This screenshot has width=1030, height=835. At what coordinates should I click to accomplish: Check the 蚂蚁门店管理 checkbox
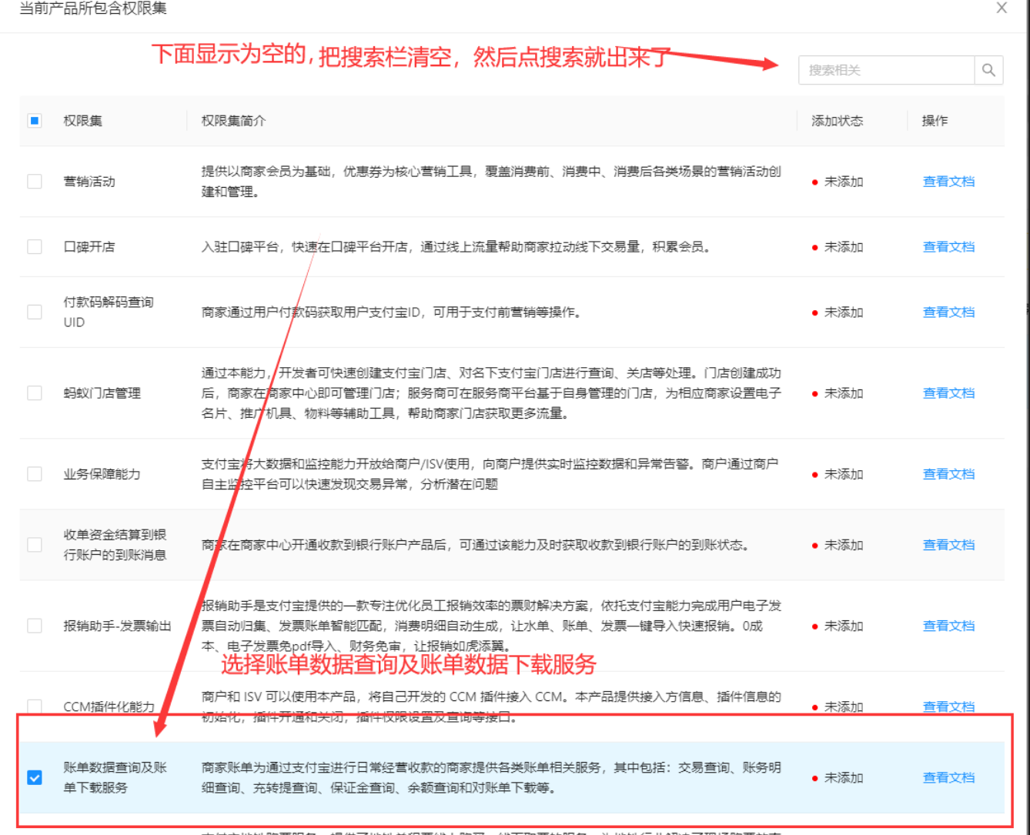(x=34, y=392)
